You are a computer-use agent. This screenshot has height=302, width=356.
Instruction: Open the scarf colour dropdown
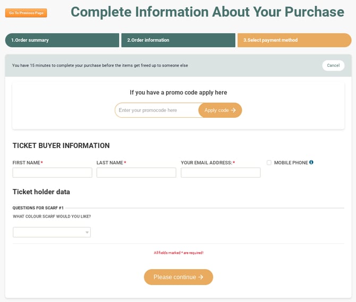[x=52, y=232]
